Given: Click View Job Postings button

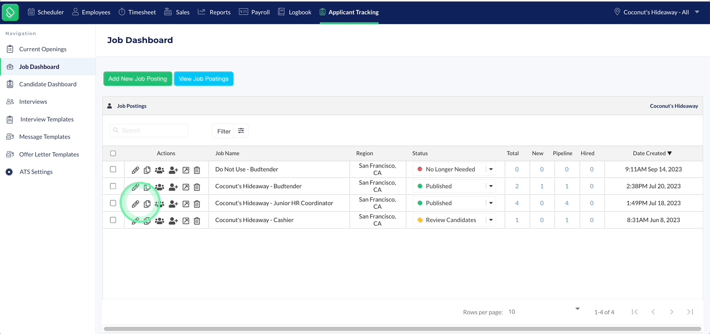Looking at the screenshot, I should pyautogui.click(x=204, y=78).
